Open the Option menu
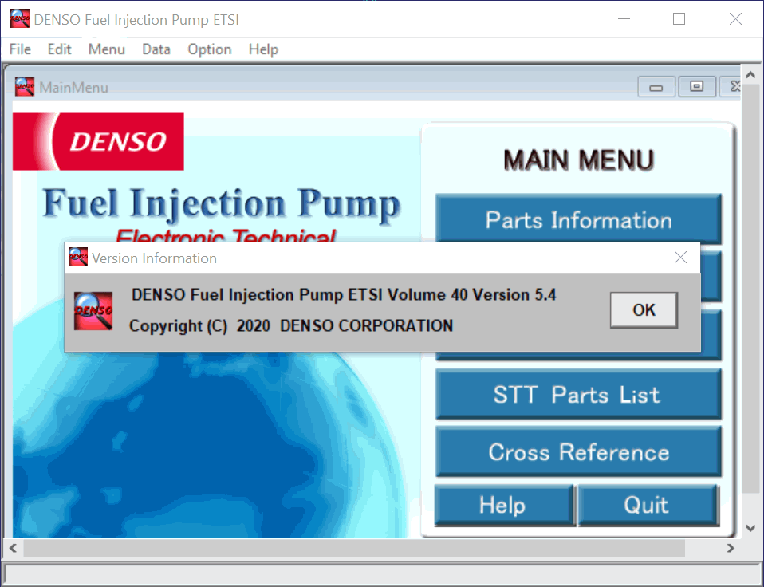The width and height of the screenshot is (764, 587). pyautogui.click(x=209, y=49)
